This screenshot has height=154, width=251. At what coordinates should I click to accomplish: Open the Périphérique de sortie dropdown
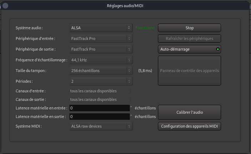(x=101, y=49)
